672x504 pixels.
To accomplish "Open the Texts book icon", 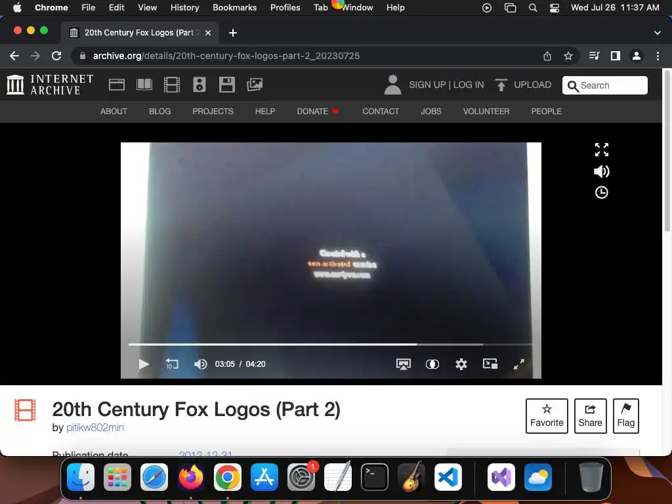I will tap(144, 85).
